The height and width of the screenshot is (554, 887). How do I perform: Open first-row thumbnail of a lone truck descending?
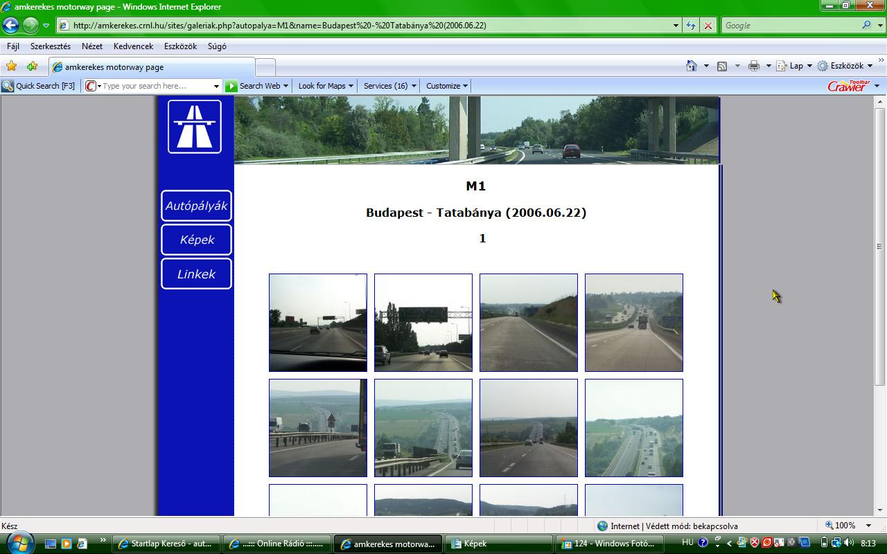(634, 323)
